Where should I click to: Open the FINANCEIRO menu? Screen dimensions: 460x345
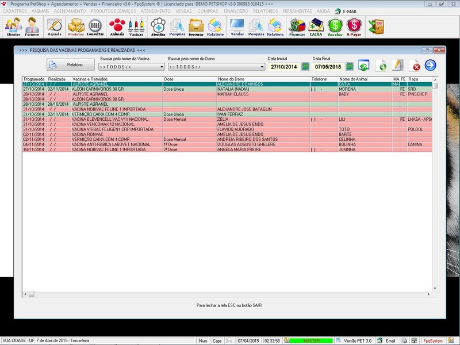[236, 11]
